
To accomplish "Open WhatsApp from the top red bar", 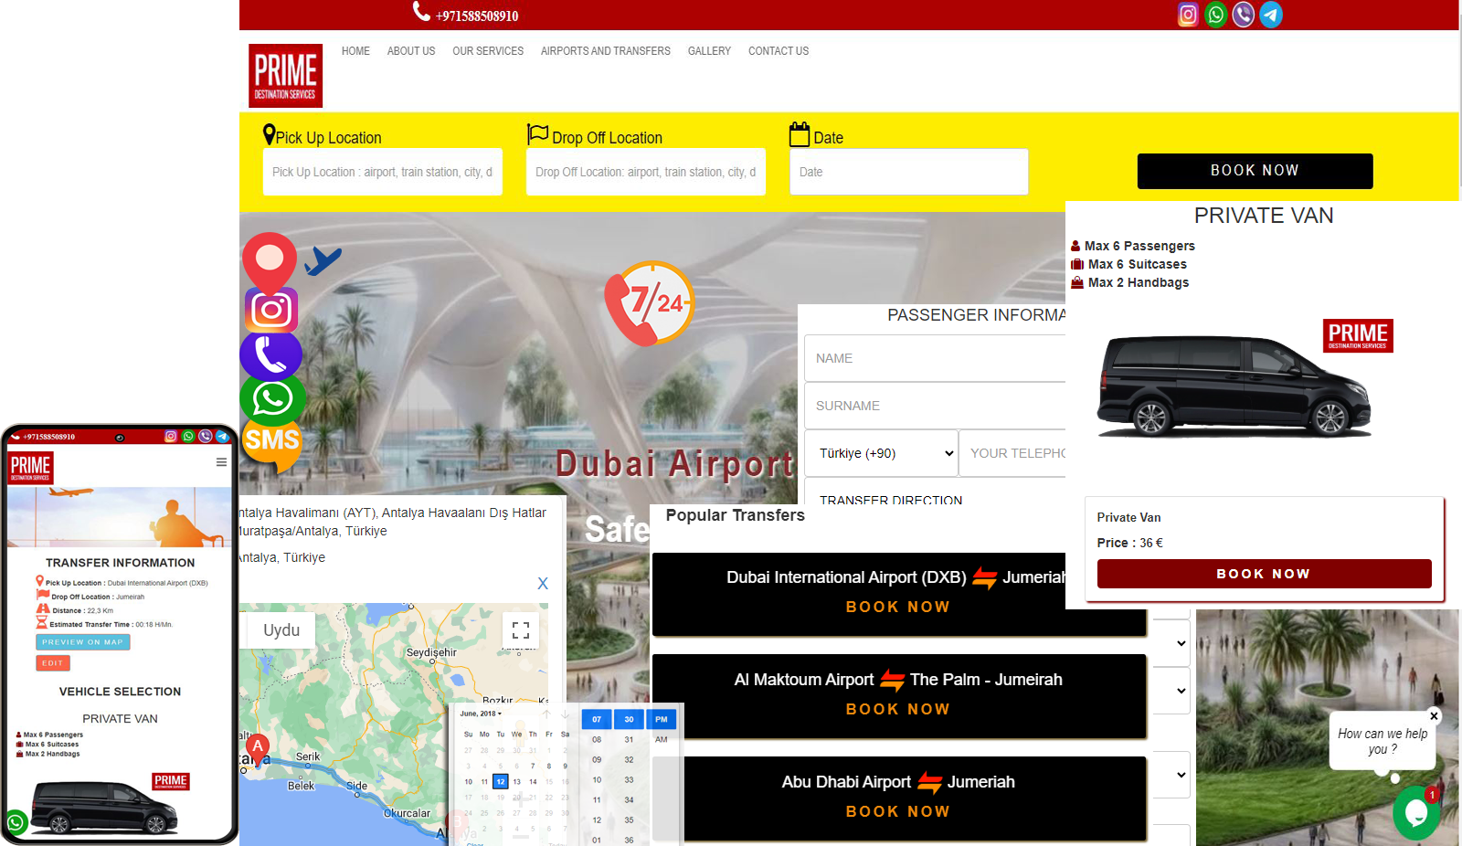I will click(1216, 15).
